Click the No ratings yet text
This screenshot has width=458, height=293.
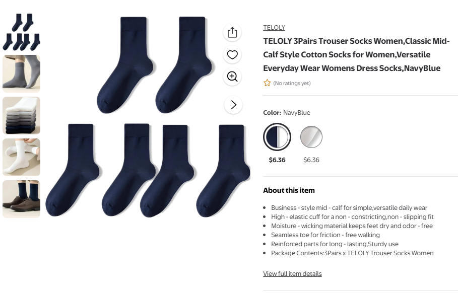tap(292, 83)
